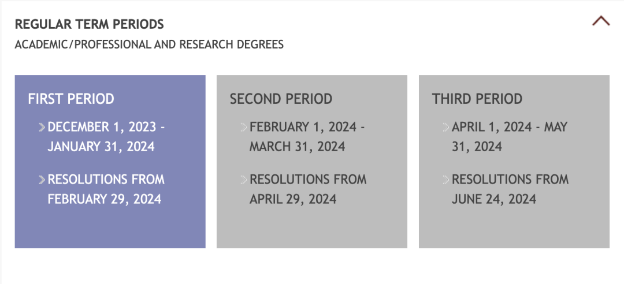The height and width of the screenshot is (284, 624).
Task: Select the Second Period heading
Action: (x=281, y=99)
